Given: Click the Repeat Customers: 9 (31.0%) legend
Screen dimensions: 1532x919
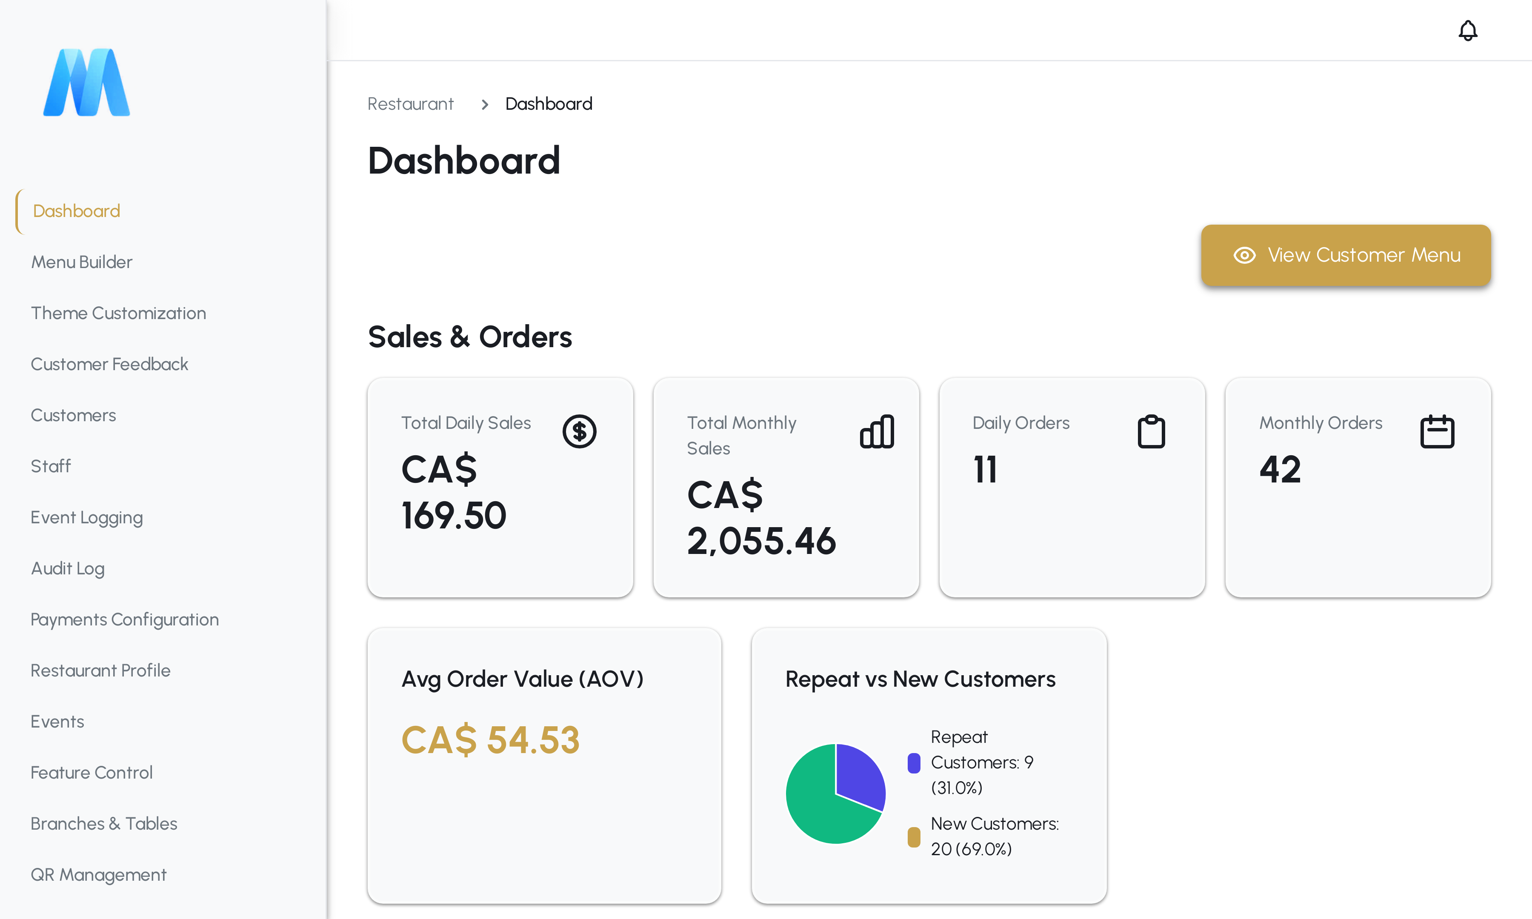Looking at the screenshot, I should [x=982, y=763].
